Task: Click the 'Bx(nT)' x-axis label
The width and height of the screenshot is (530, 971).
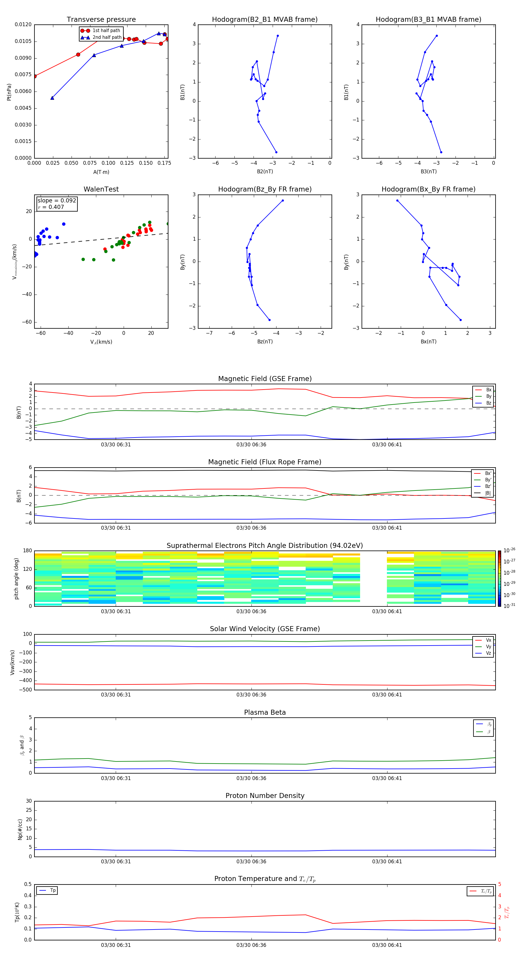Action: [428, 342]
